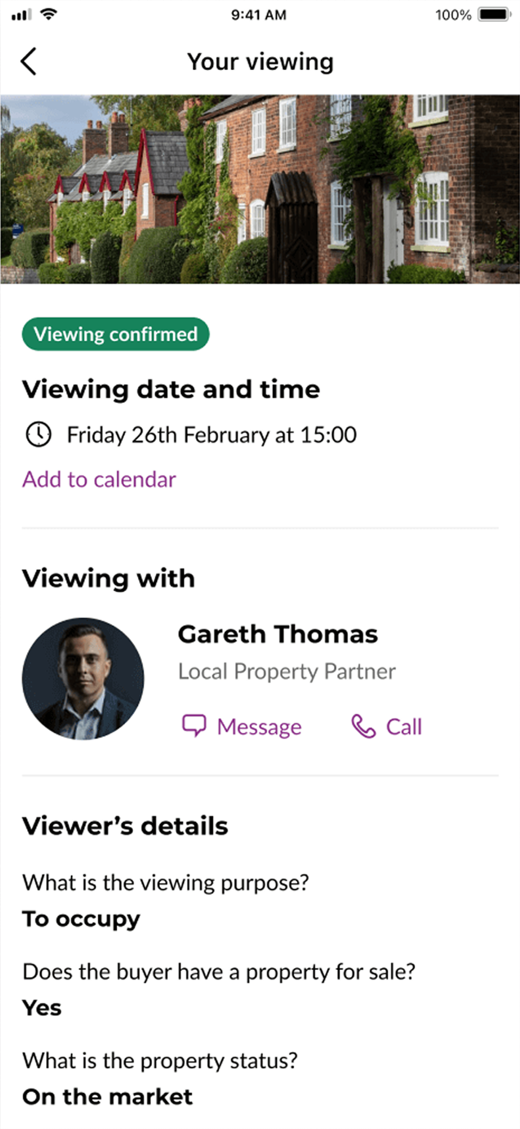Screen dimensions: 520x1129
Task: Tap the On the market status
Action: (x=107, y=1096)
